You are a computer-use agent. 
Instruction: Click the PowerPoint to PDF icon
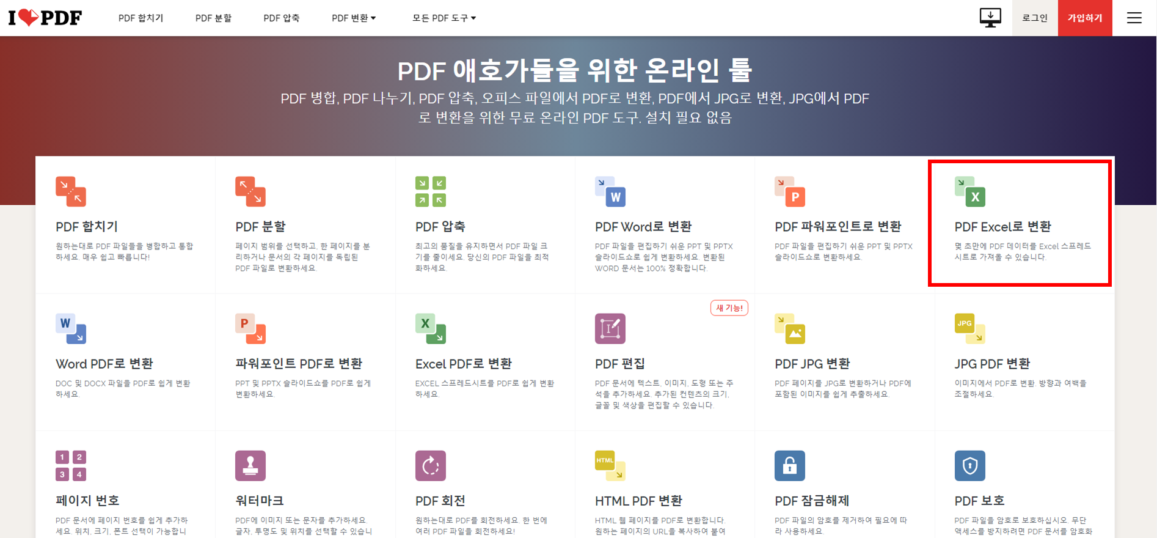250,328
